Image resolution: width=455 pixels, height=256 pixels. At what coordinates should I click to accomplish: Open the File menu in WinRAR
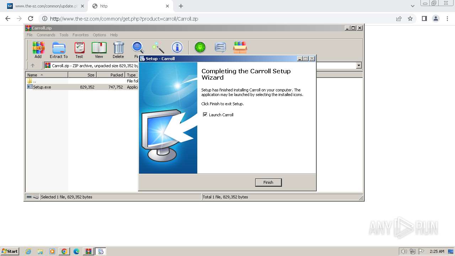[30, 35]
